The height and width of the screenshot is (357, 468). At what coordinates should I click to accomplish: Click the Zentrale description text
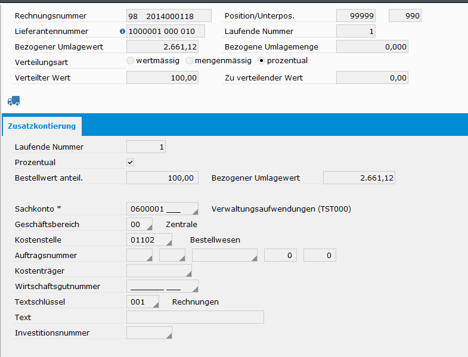click(x=181, y=225)
